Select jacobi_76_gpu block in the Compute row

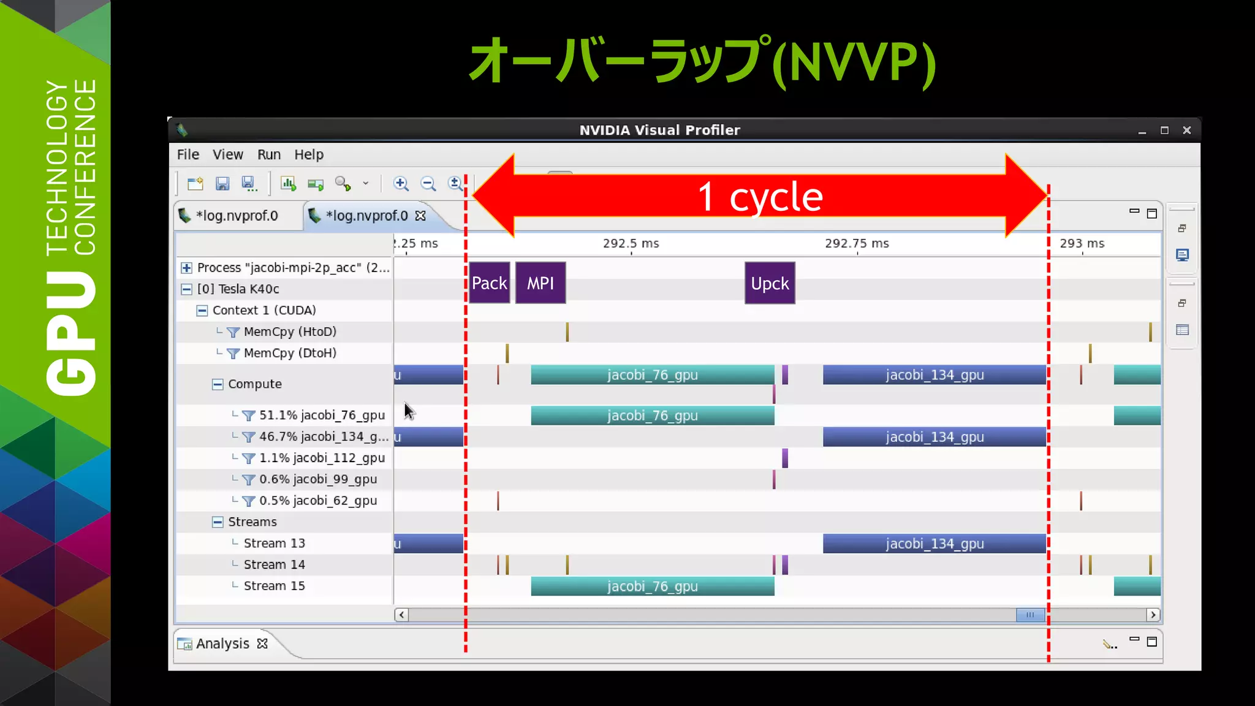point(653,375)
